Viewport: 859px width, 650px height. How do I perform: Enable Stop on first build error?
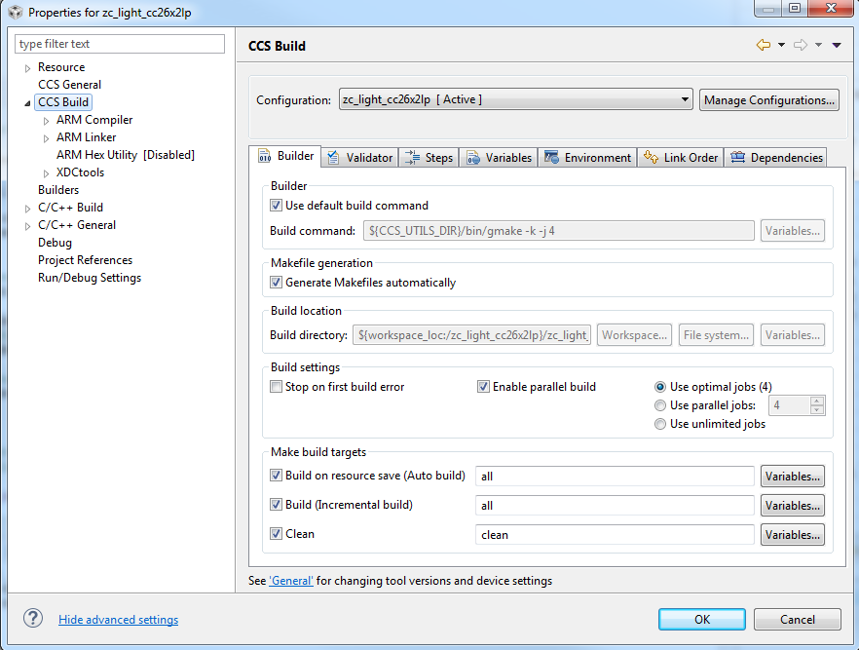(x=277, y=387)
